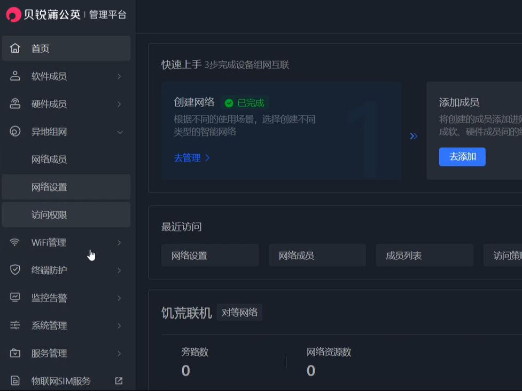The height and width of the screenshot is (391, 522).
Task: Click the 旁路数 value 0
Action: point(186,370)
